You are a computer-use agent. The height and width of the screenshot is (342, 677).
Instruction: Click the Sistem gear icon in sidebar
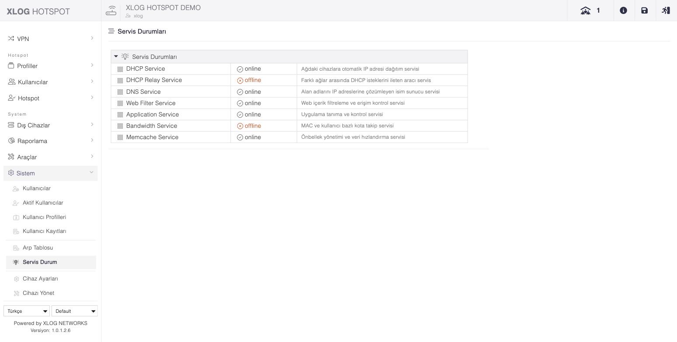11,173
